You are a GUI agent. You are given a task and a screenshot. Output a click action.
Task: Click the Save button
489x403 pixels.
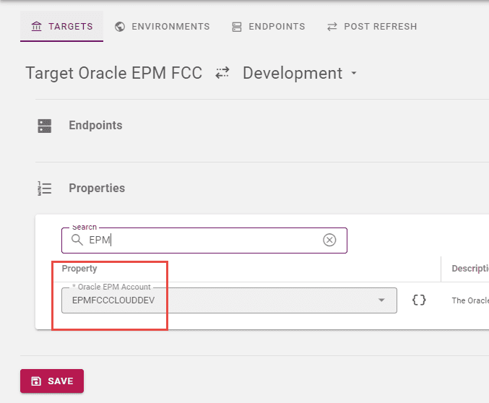click(52, 381)
